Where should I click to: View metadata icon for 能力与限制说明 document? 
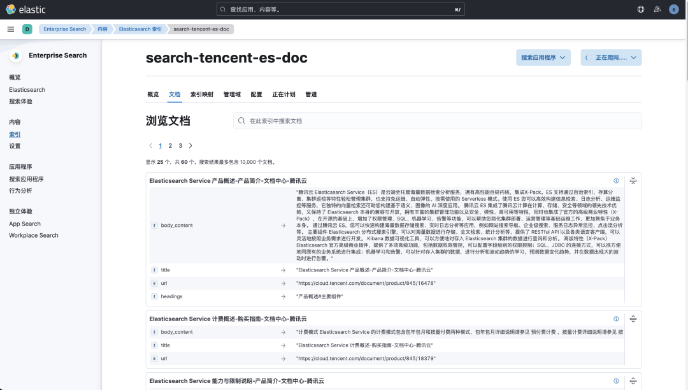616,381
